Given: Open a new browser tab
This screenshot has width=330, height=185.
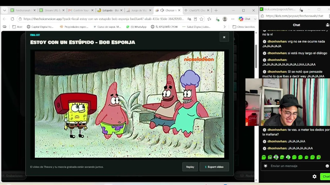Looking at the screenshot, I should [216, 11].
